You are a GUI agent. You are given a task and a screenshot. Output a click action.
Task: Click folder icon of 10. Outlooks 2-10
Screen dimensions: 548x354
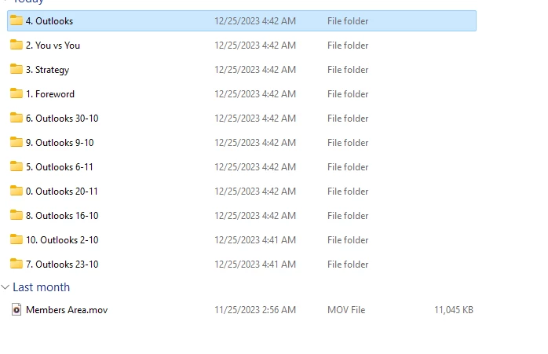[x=16, y=239]
